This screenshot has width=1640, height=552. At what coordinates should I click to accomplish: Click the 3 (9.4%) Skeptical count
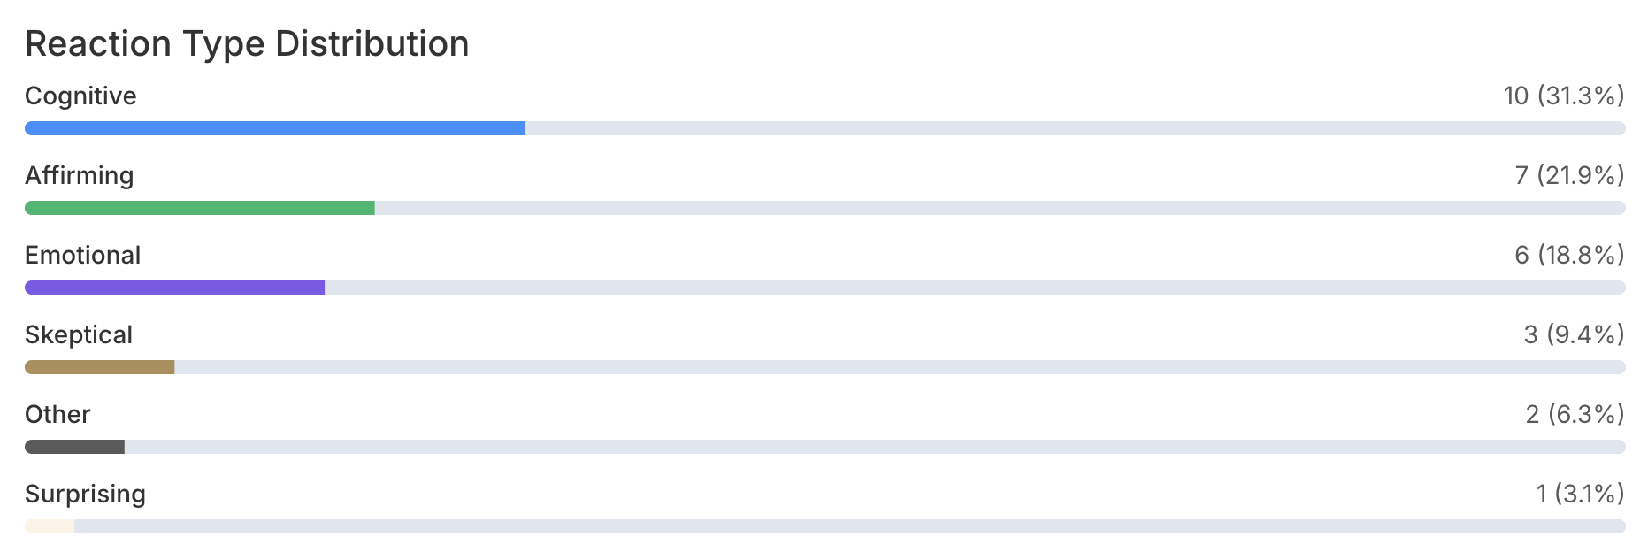[1574, 334]
